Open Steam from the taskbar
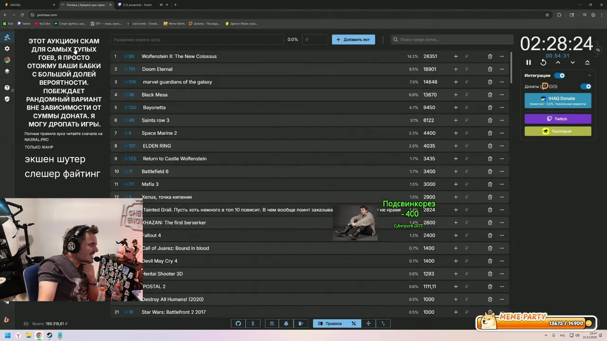 [49, 335]
